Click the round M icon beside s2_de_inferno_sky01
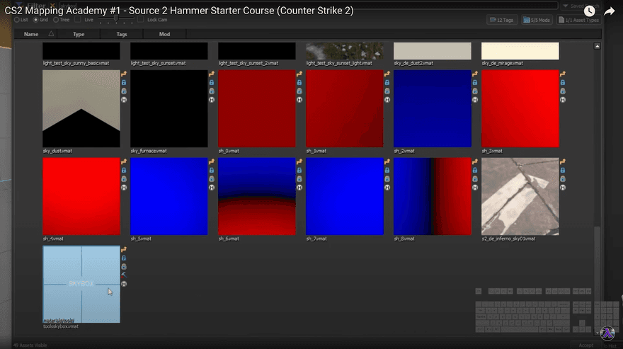This screenshot has width=623, height=349. tap(563, 188)
